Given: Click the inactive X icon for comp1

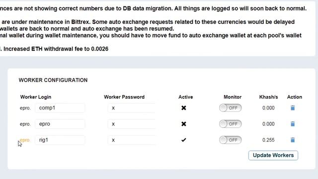Looking at the screenshot, I should [183, 108].
